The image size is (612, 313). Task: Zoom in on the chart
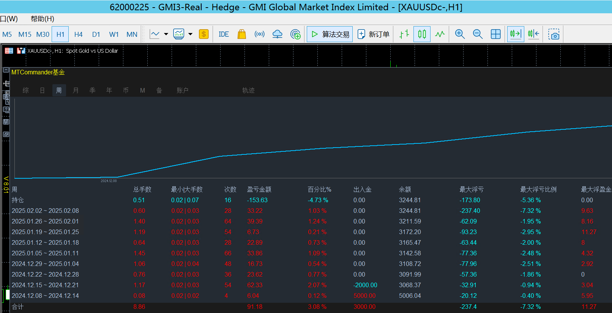tap(460, 34)
